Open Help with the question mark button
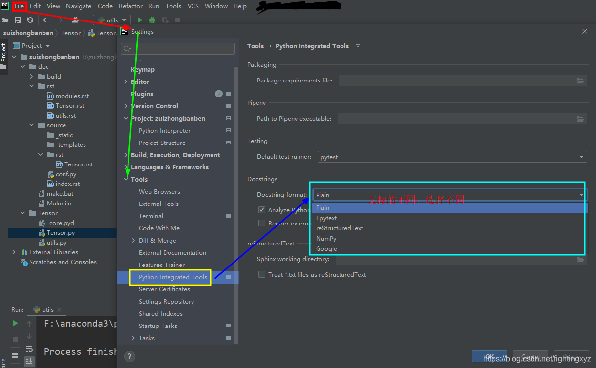This screenshot has width=596, height=368. click(129, 357)
